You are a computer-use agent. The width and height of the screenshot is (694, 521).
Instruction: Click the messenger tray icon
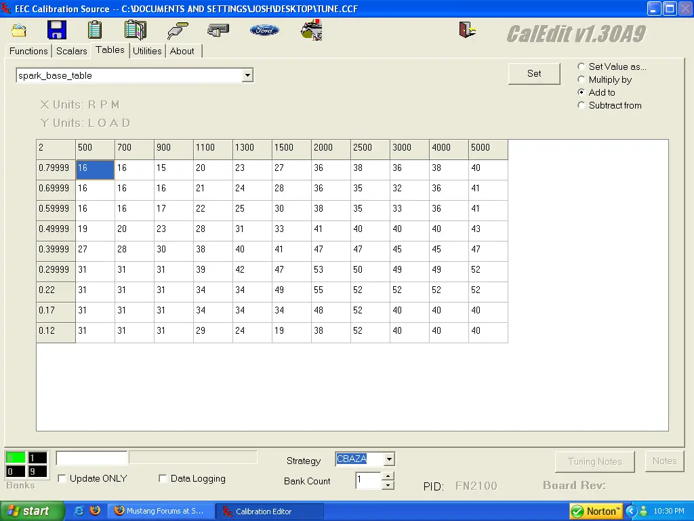tap(644, 512)
